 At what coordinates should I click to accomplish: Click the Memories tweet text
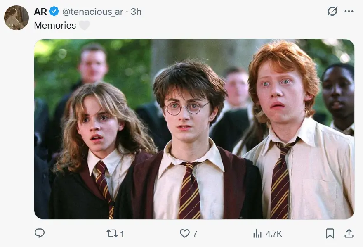pos(55,25)
